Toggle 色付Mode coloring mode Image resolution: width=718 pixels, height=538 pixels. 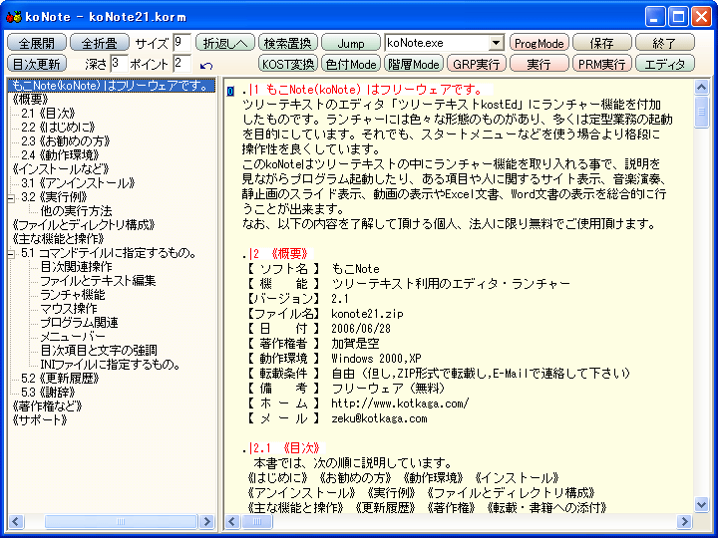[351, 64]
